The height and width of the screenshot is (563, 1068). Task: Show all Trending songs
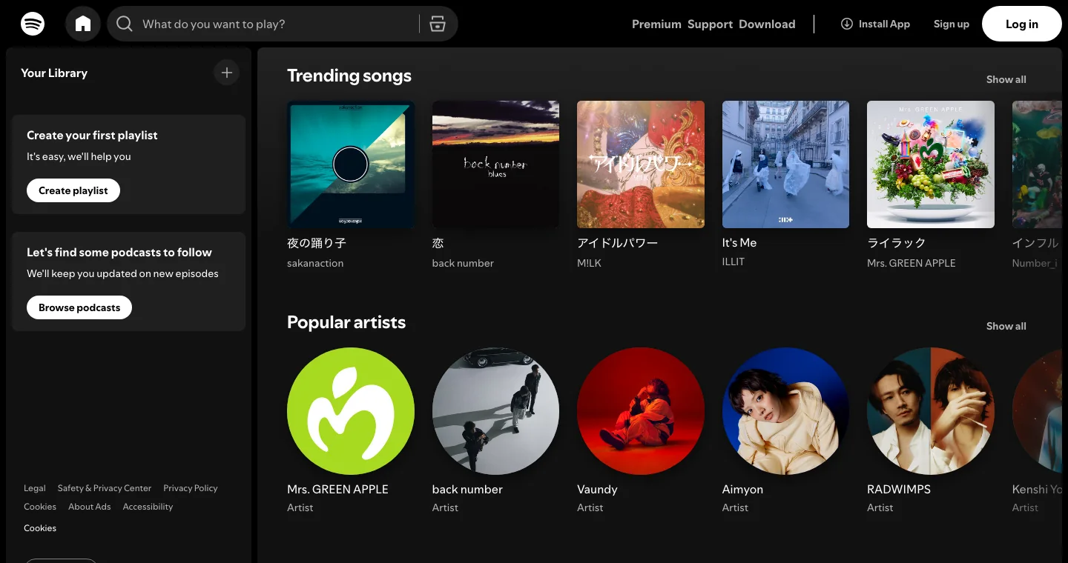tap(1006, 79)
